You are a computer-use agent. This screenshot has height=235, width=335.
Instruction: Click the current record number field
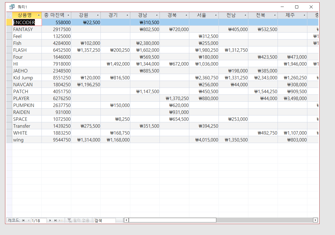pos(39,221)
